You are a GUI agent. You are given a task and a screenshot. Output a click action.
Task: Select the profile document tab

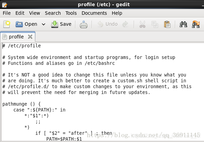pyautogui.click(x=16, y=37)
